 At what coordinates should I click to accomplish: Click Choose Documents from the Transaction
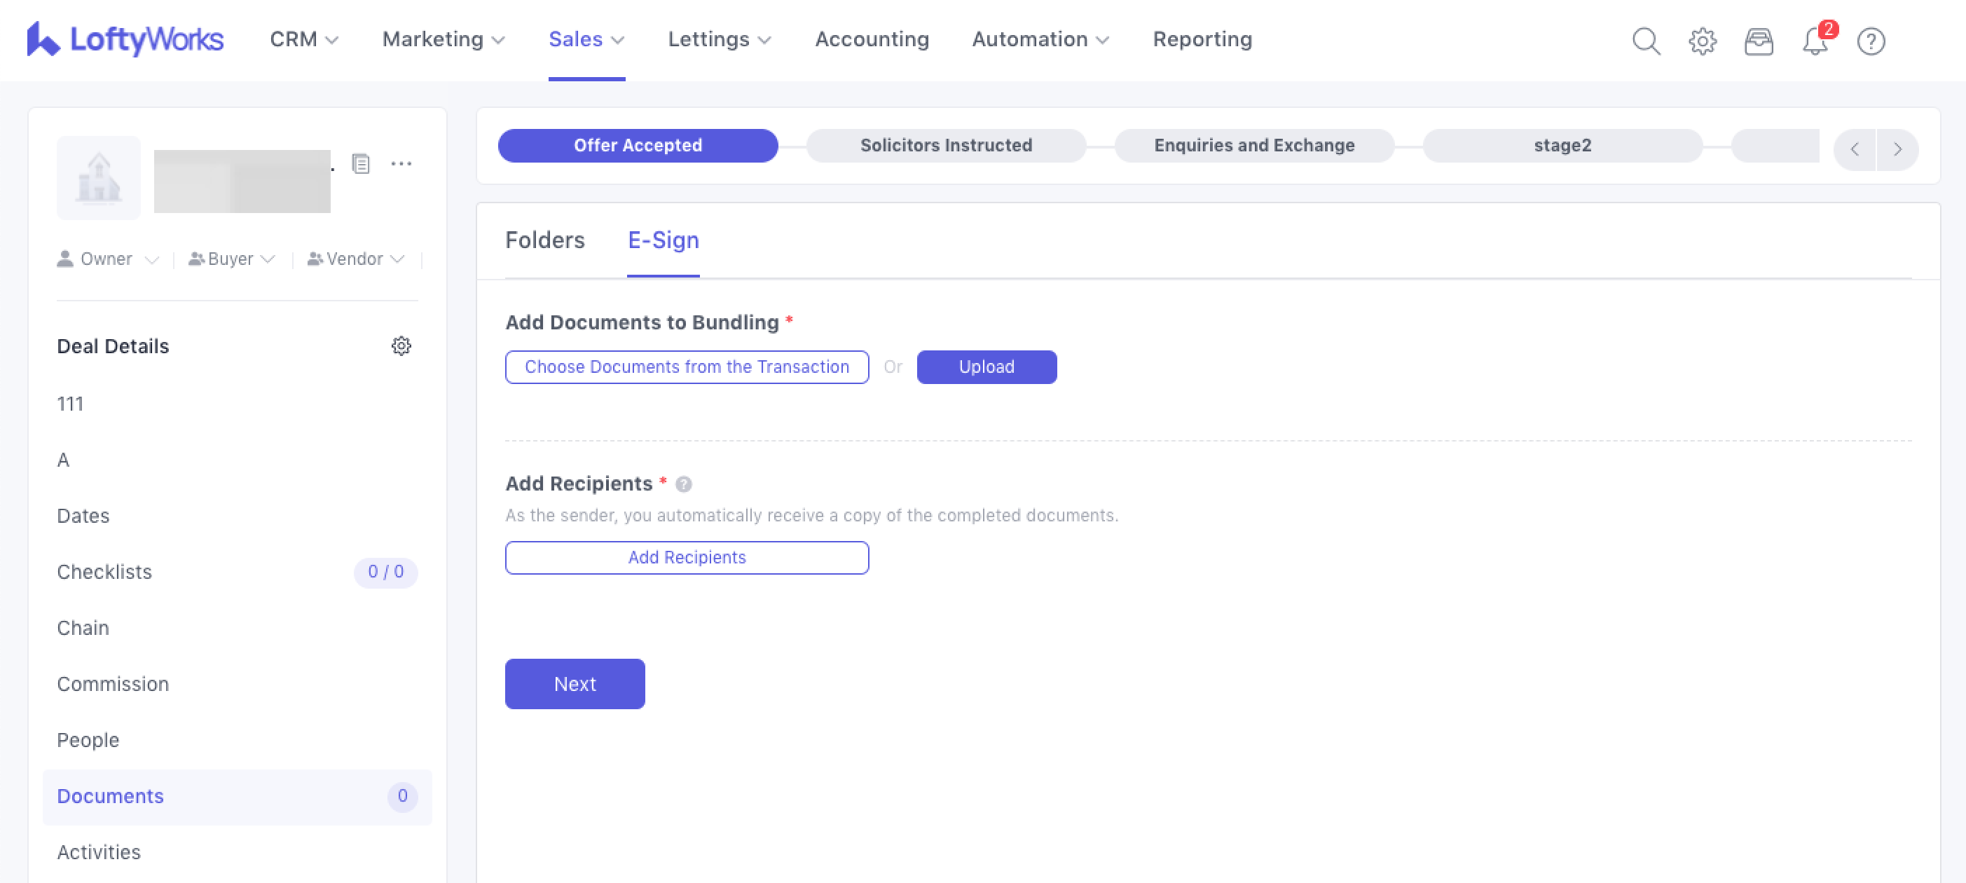[x=686, y=367]
